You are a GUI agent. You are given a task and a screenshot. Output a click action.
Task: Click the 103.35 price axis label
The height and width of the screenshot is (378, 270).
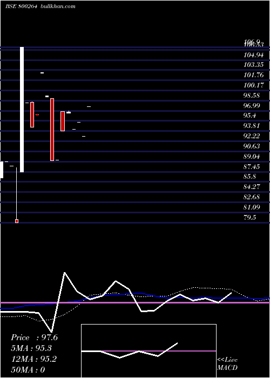pyautogui.click(x=253, y=65)
